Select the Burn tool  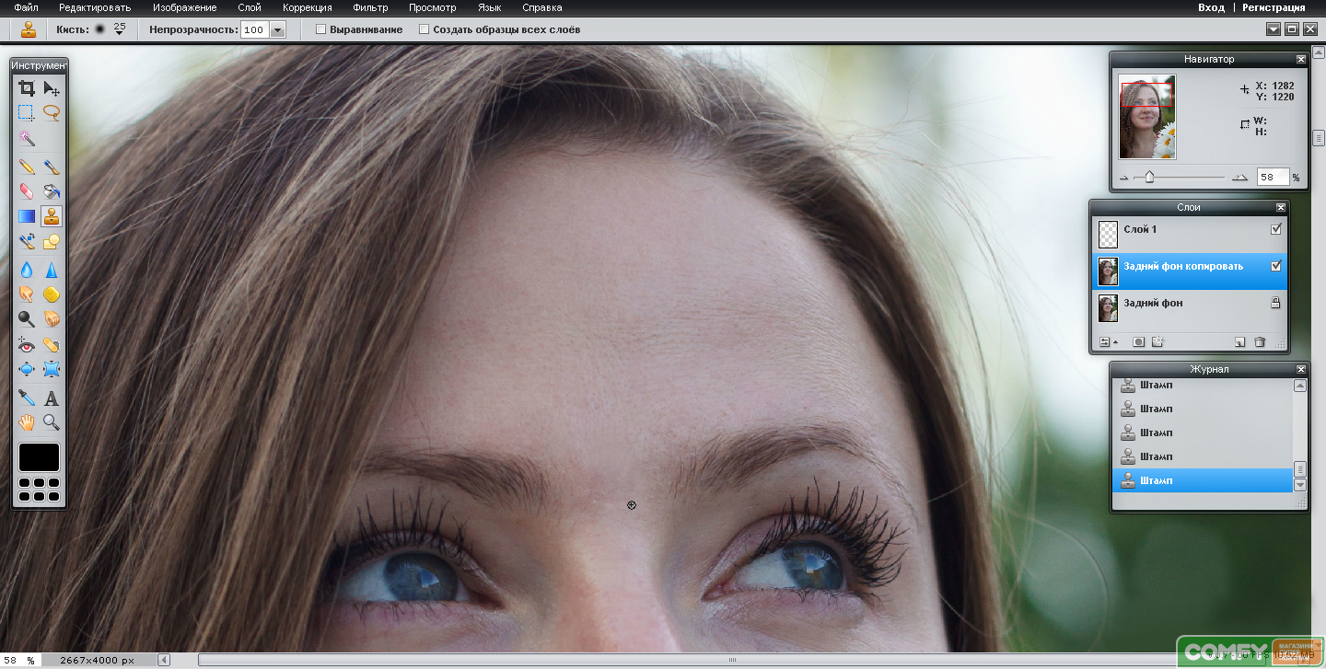point(52,319)
